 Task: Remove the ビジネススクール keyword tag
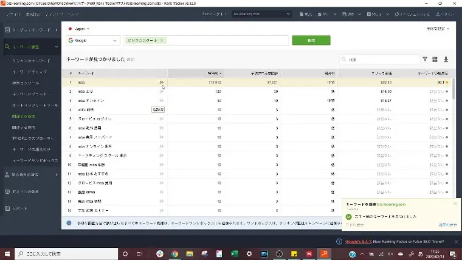point(161,40)
